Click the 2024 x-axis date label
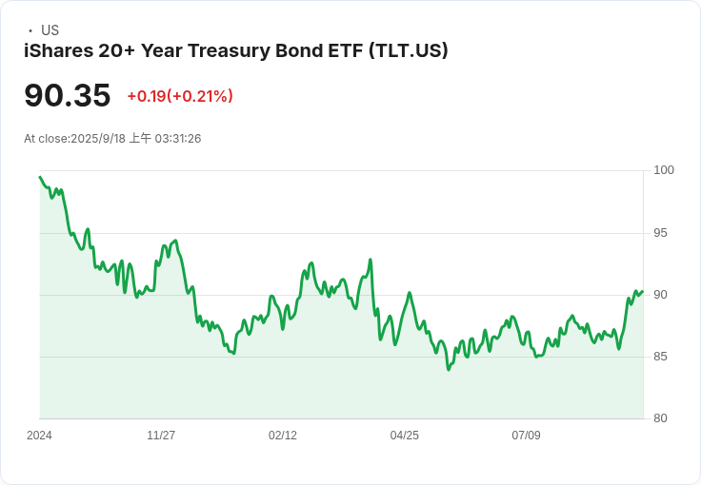The image size is (701, 485). (39, 436)
